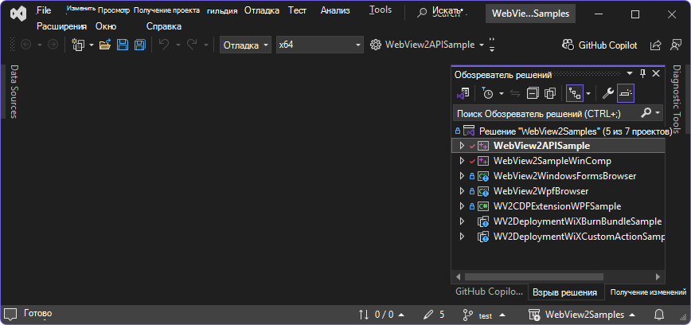
Task: Toggle the file nesting view button
Action: tap(575, 93)
